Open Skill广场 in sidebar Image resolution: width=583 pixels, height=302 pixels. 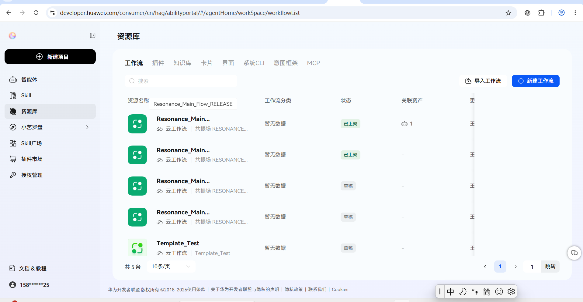pyautogui.click(x=50, y=143)
